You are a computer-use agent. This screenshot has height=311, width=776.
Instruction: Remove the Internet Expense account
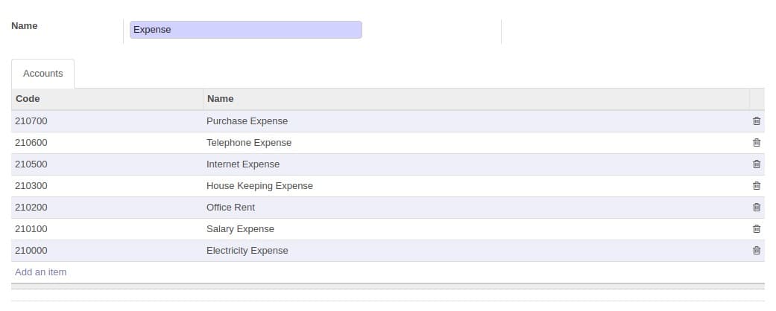(x=756, y=164)
